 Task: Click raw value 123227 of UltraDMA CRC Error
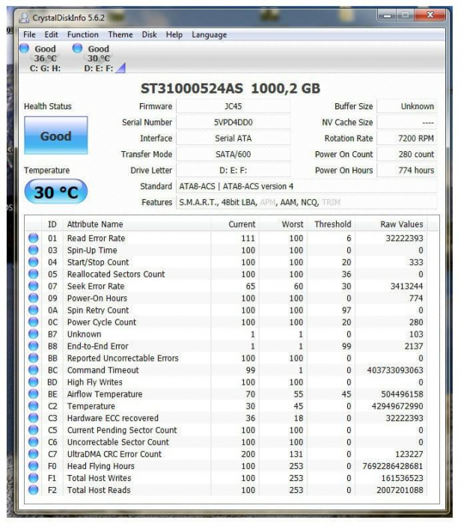(409, 454)
